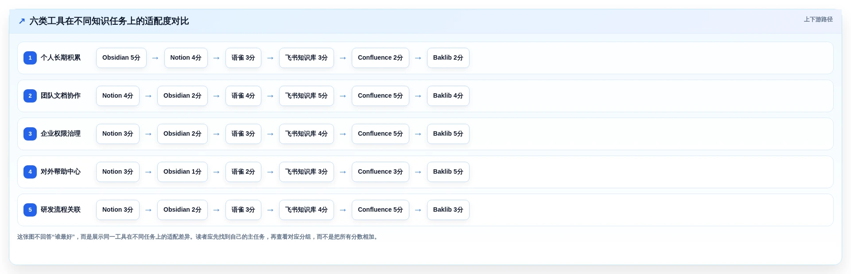Click the footnote text starting with 这张图不回答
Screen dimensions: 851x274
(198, 237)
